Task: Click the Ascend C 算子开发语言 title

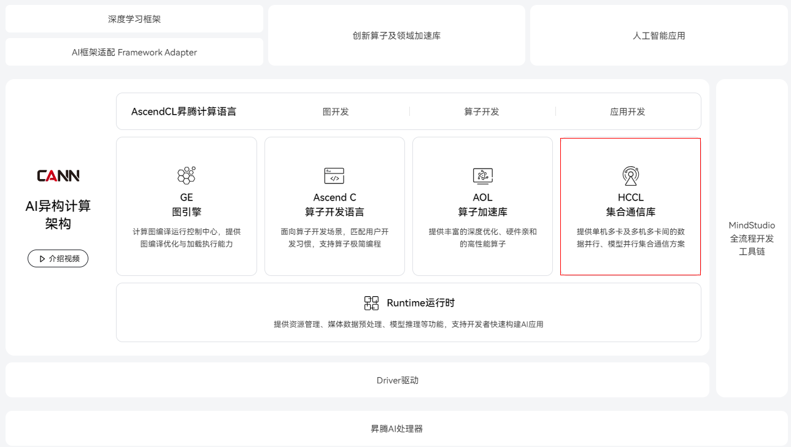Action: pyautogui.click(x=334, y=205)
